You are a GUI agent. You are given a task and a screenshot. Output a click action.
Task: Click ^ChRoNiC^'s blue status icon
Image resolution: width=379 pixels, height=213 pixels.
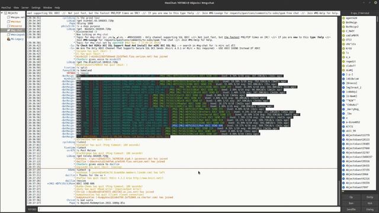click(x=343, y=105)
